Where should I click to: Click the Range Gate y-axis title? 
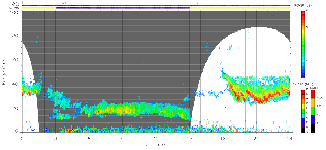tap(4, 72)
